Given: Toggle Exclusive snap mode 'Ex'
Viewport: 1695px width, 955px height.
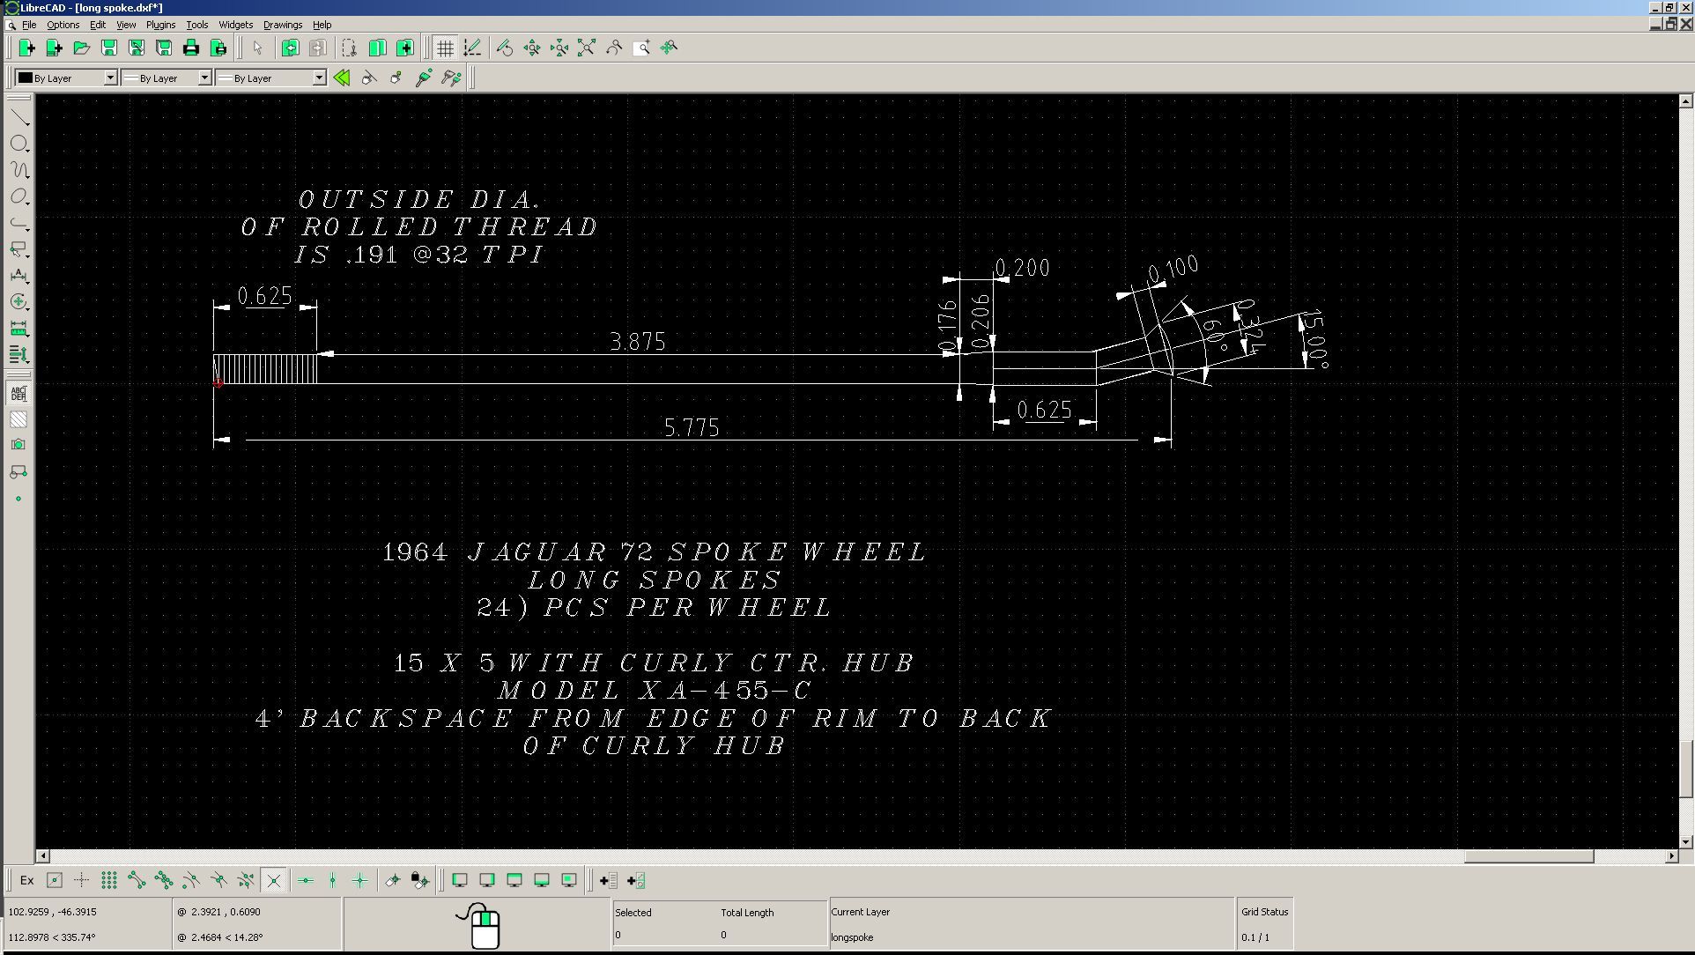Looking at the screenshot, I should [x=26, y=880].
